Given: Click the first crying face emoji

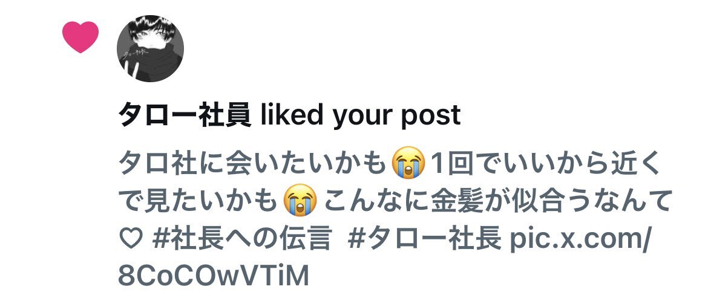Looking at the screenshot, I should pos(408,164).
